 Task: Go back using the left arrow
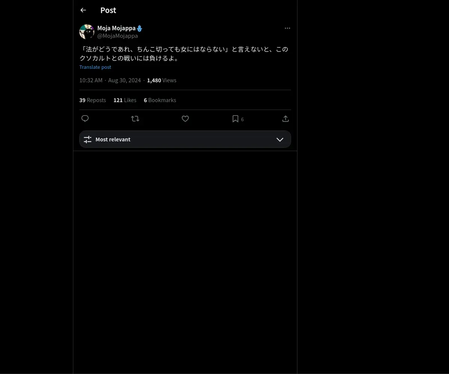(x=83, y=10)
